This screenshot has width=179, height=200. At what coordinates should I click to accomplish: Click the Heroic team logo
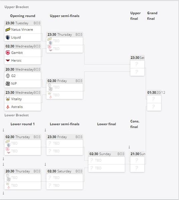point(8,60)
